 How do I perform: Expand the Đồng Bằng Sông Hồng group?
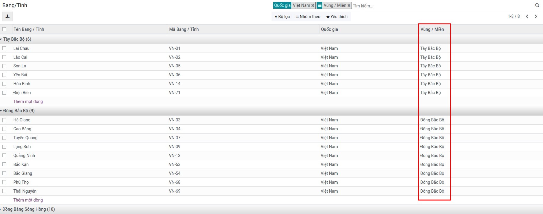(x=28, y=209)
